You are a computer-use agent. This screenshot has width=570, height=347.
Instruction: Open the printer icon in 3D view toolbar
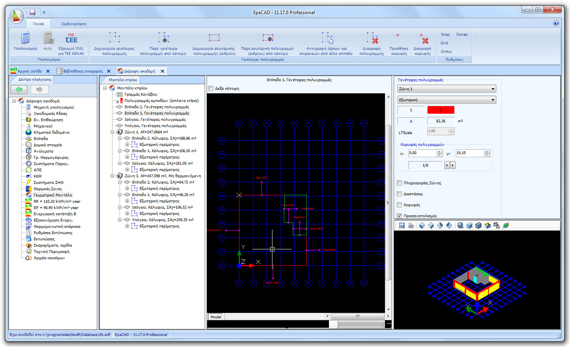(410, 225)
